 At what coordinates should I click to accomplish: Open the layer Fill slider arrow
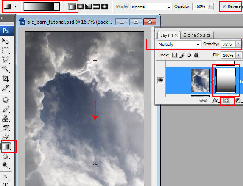coord(238,55)
